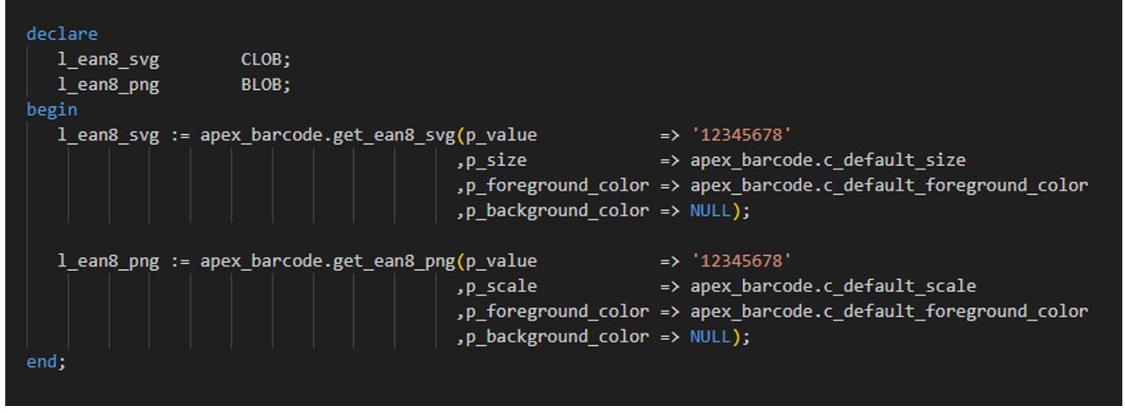Click the p_size parameter name
The width and height of the screenshot is (1125, 413).
point(496,161)
